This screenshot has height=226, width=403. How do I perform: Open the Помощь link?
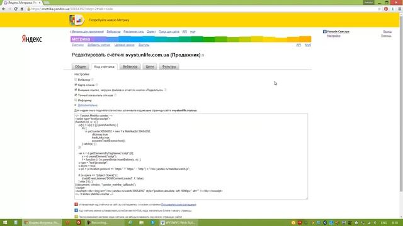386,36
